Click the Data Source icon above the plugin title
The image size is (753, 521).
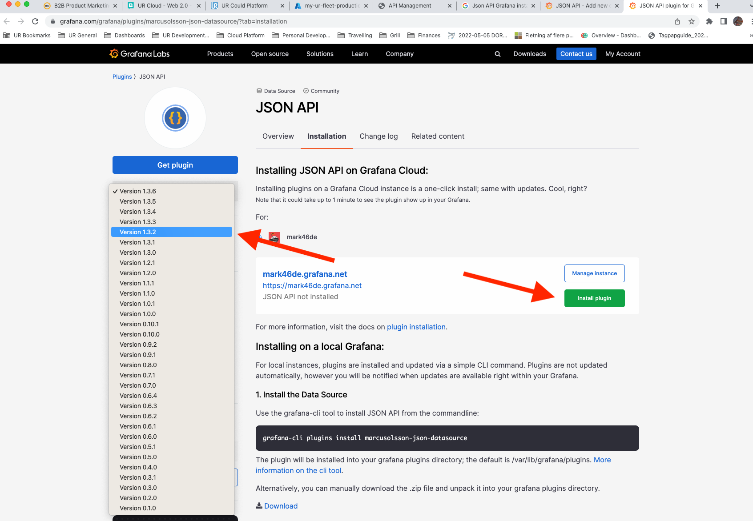coord(259,91)
